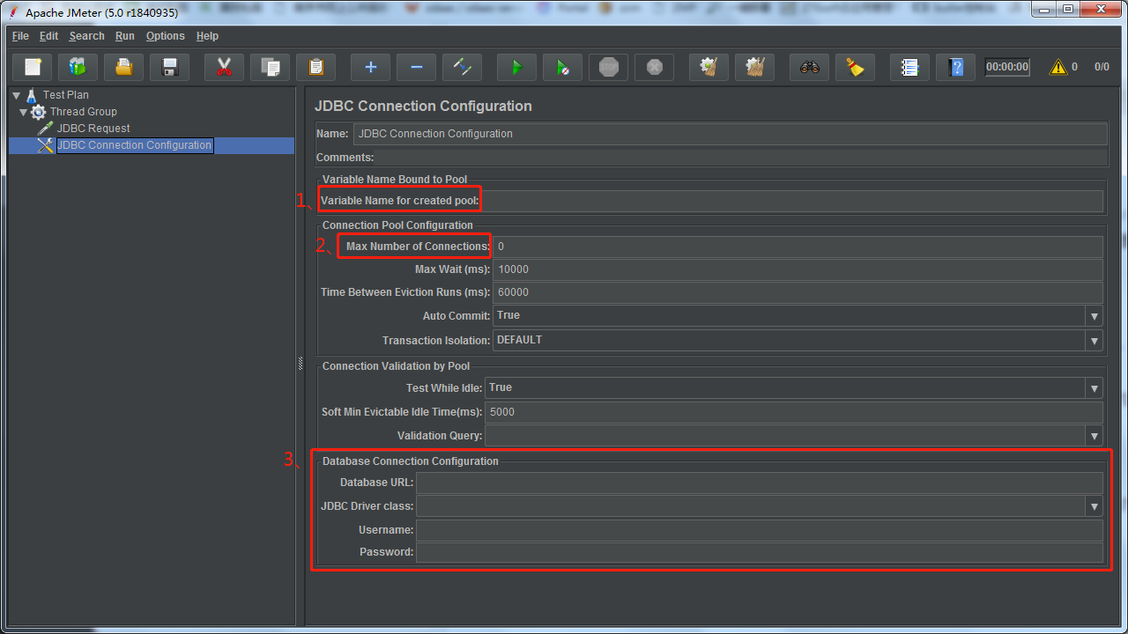Select JDBC Connection Configuration tree item

[134, 145]
